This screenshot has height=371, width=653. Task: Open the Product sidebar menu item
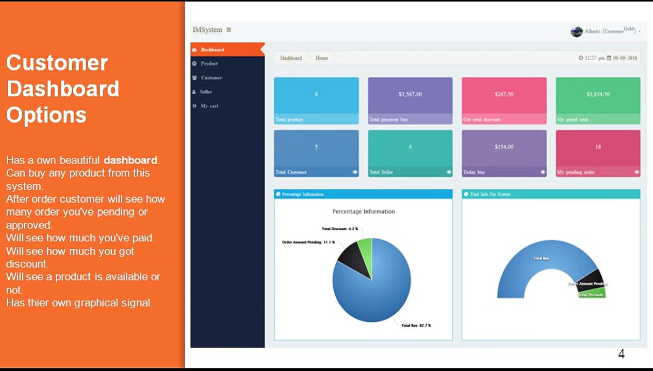(227, 64)
